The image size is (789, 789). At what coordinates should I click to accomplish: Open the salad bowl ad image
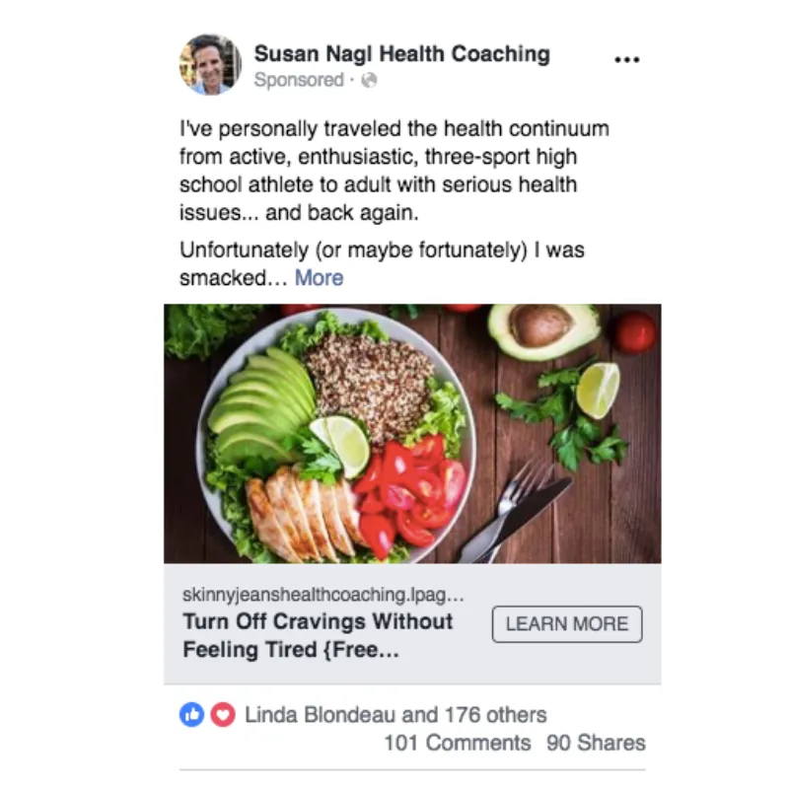click(412, 433)
